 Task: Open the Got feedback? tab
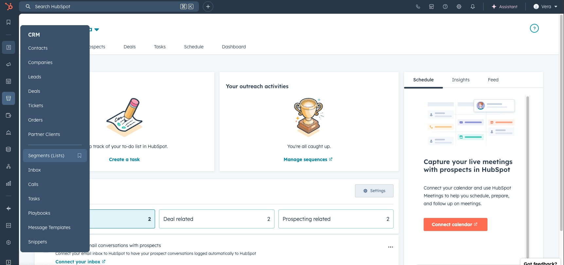(x=540, y=262)
